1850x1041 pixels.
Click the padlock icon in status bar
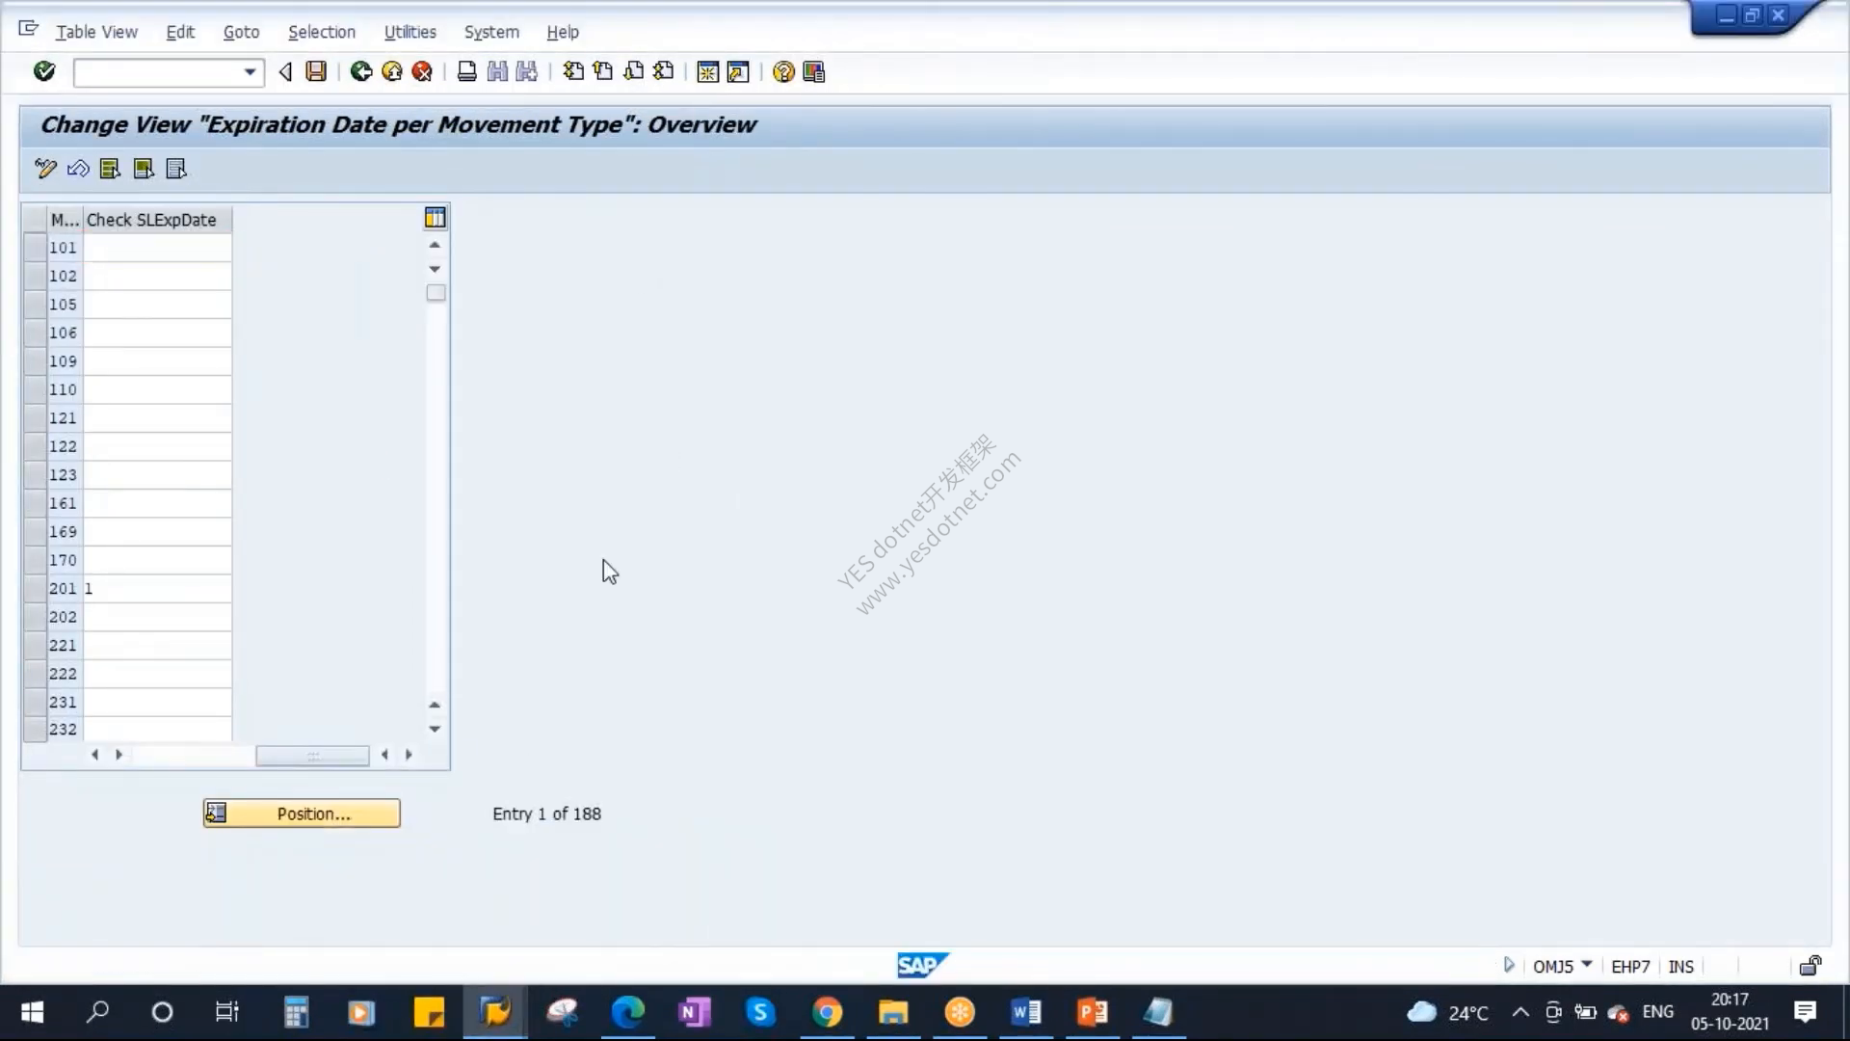click(x=1810, y=966)
